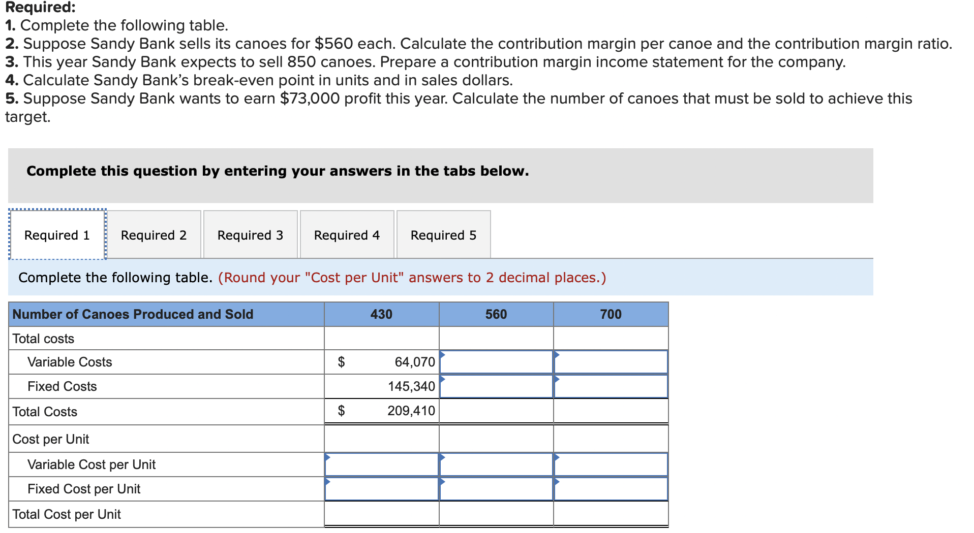The image size is (974, 533).
Task: Switch to the Required 2 tab
Action: tap(153, 235)
